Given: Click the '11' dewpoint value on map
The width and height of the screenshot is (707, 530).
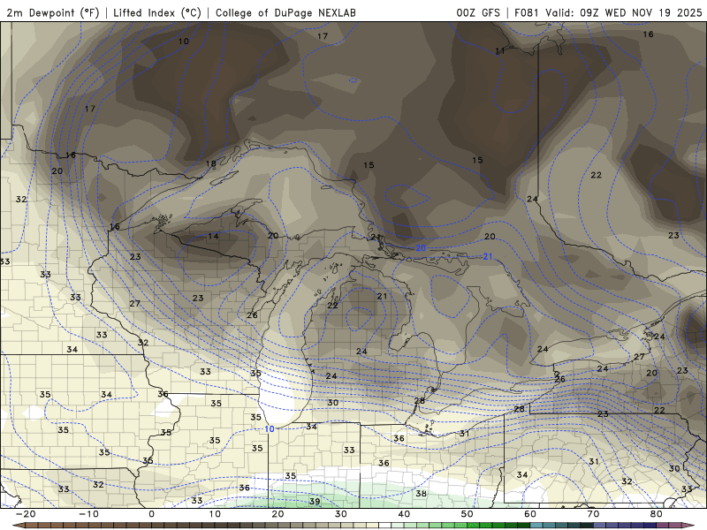Looking at the screenshot, I should click(500, 51).
